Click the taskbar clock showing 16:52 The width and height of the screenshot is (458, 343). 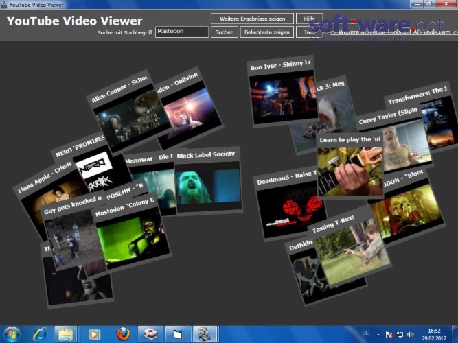click(434, 334)
